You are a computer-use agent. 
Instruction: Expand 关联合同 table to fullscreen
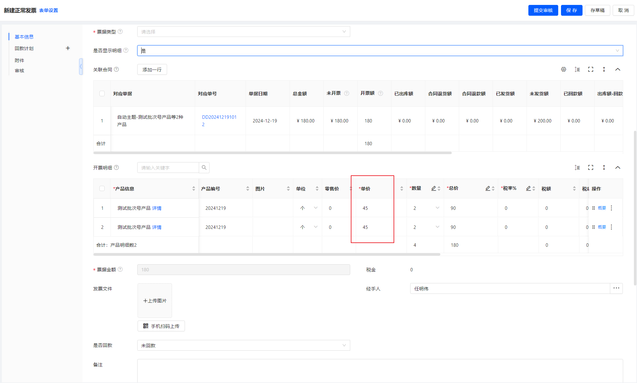point(591,69)
